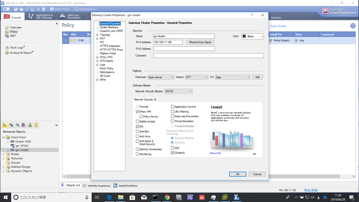The height and width of the screenshot is (202, 359).
Task: Open the Hardware dropdown Open server
Action: pyautogui.click(x=161, y=77)
